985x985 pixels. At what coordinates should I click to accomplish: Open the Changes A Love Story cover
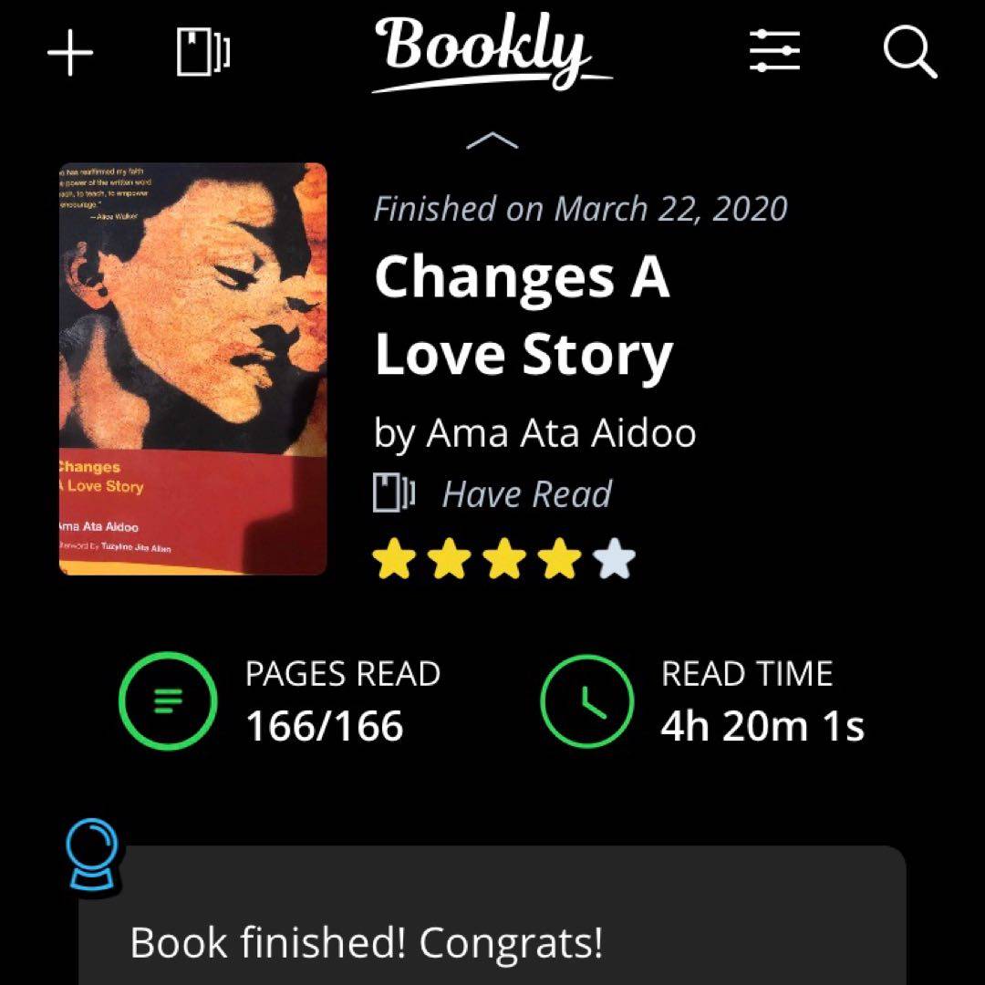tap(192, 368)
